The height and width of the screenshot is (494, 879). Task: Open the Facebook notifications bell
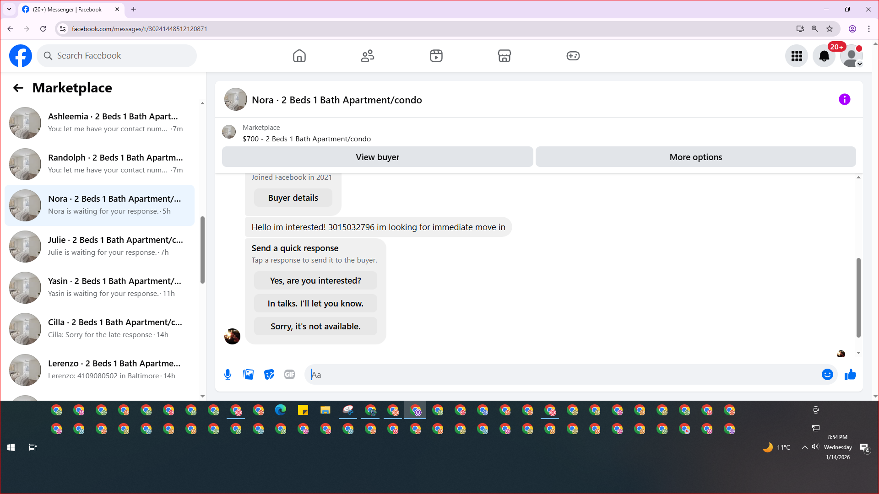click(x=824, y=56)
